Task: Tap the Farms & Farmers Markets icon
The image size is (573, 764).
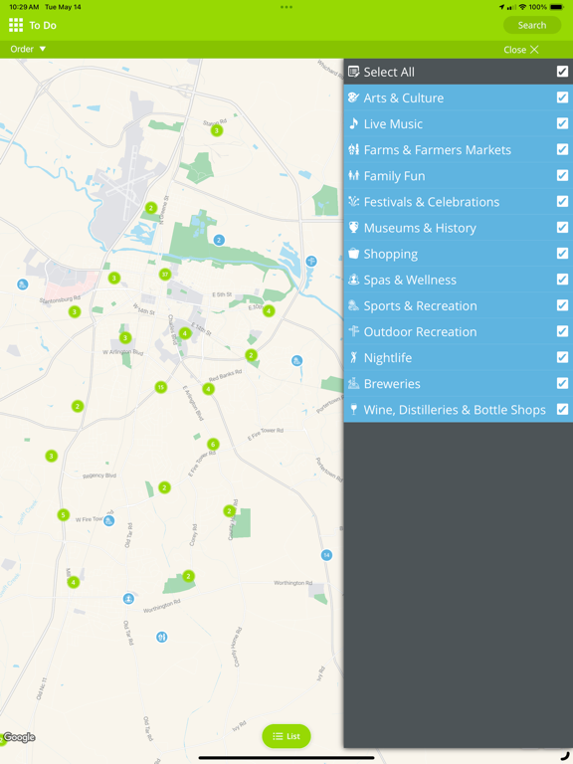Action: 354,149
